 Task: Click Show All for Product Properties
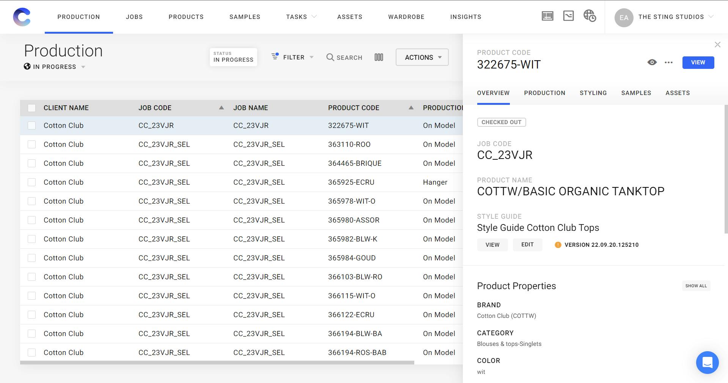click(x=696, y=286)
